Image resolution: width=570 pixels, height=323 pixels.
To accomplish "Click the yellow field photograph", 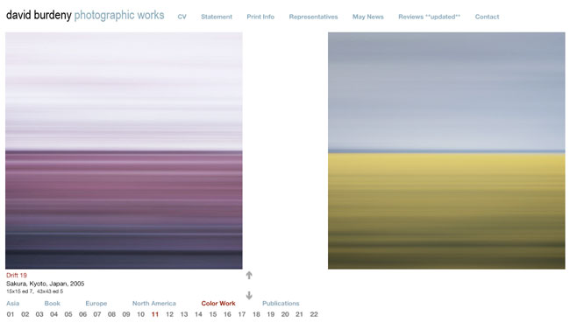I will click(x=446, y=151).
